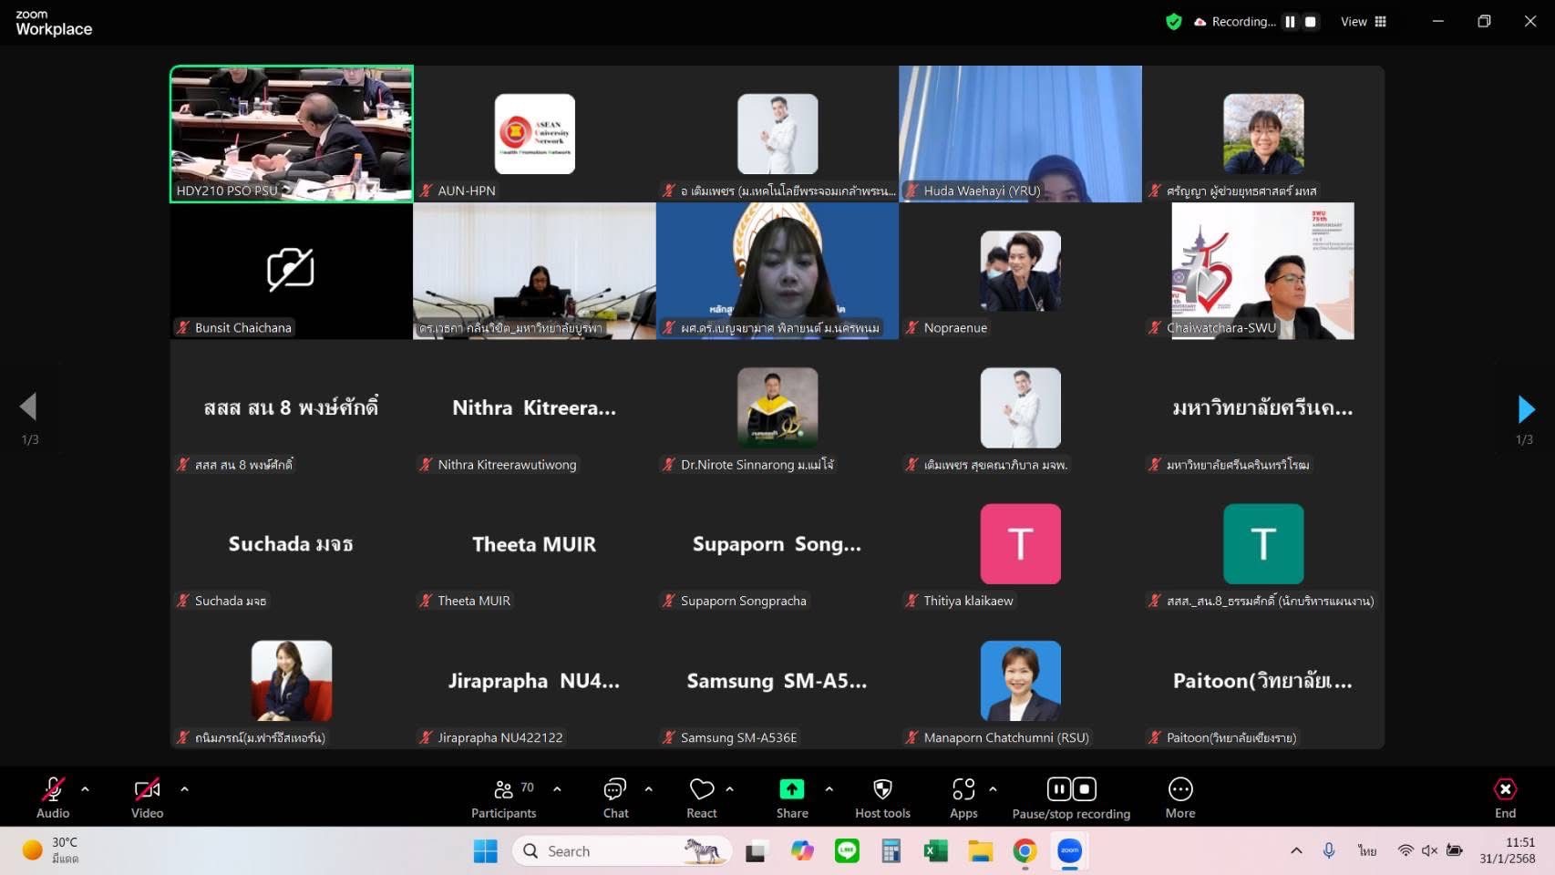Select the HDY210 PSO PSU video tile
Image resolution: width=1555 pixels, height=875 pixels.
[x=292, y=133]
